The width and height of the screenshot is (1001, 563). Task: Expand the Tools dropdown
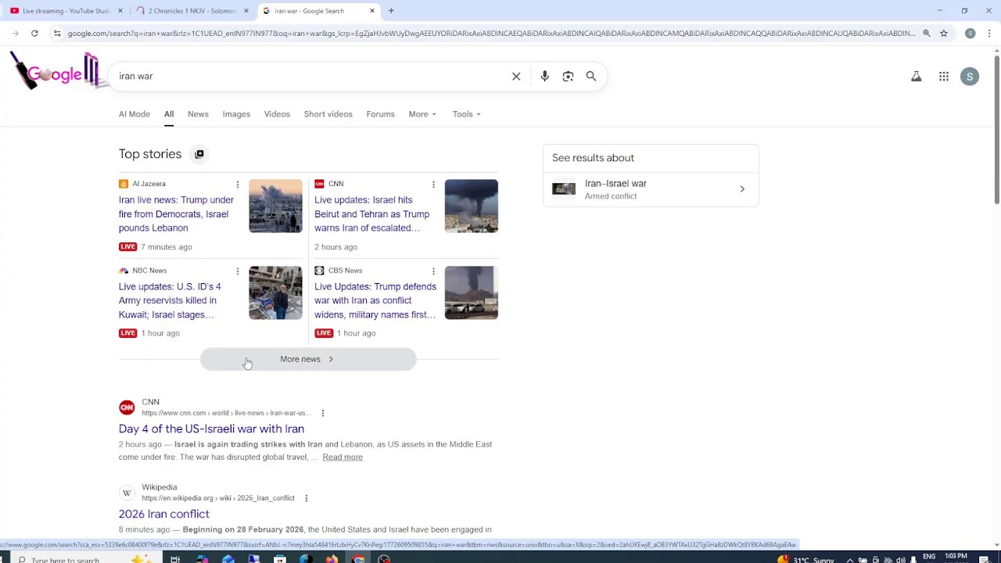tap(466, 114)
